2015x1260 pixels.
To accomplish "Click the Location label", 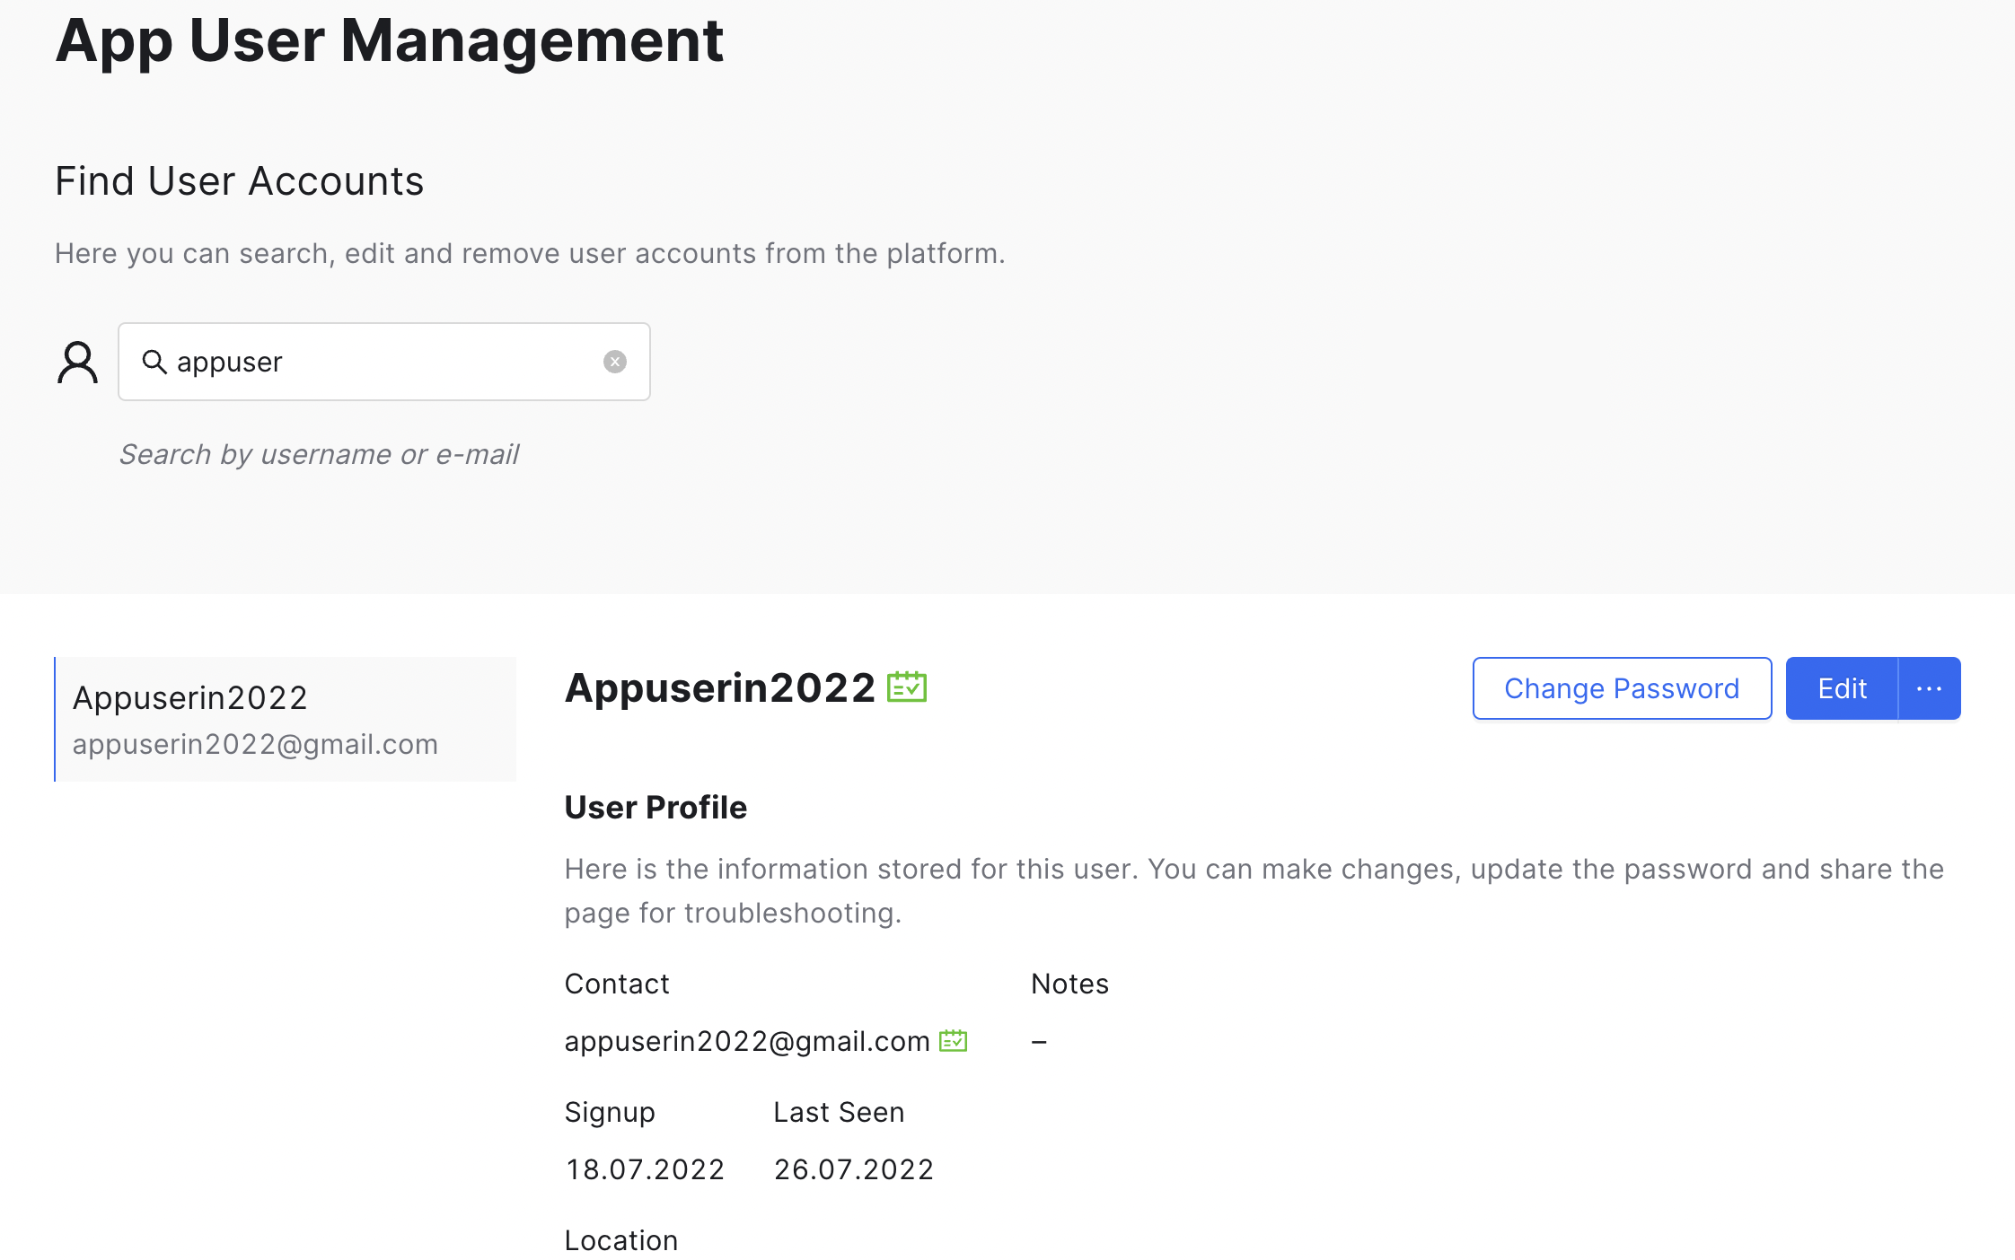I will pos(621,1240).
